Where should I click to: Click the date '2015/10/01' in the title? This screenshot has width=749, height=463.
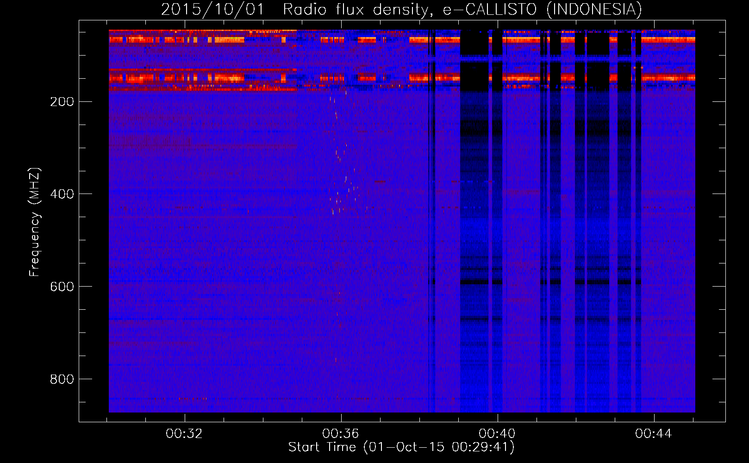coord(212,10)
